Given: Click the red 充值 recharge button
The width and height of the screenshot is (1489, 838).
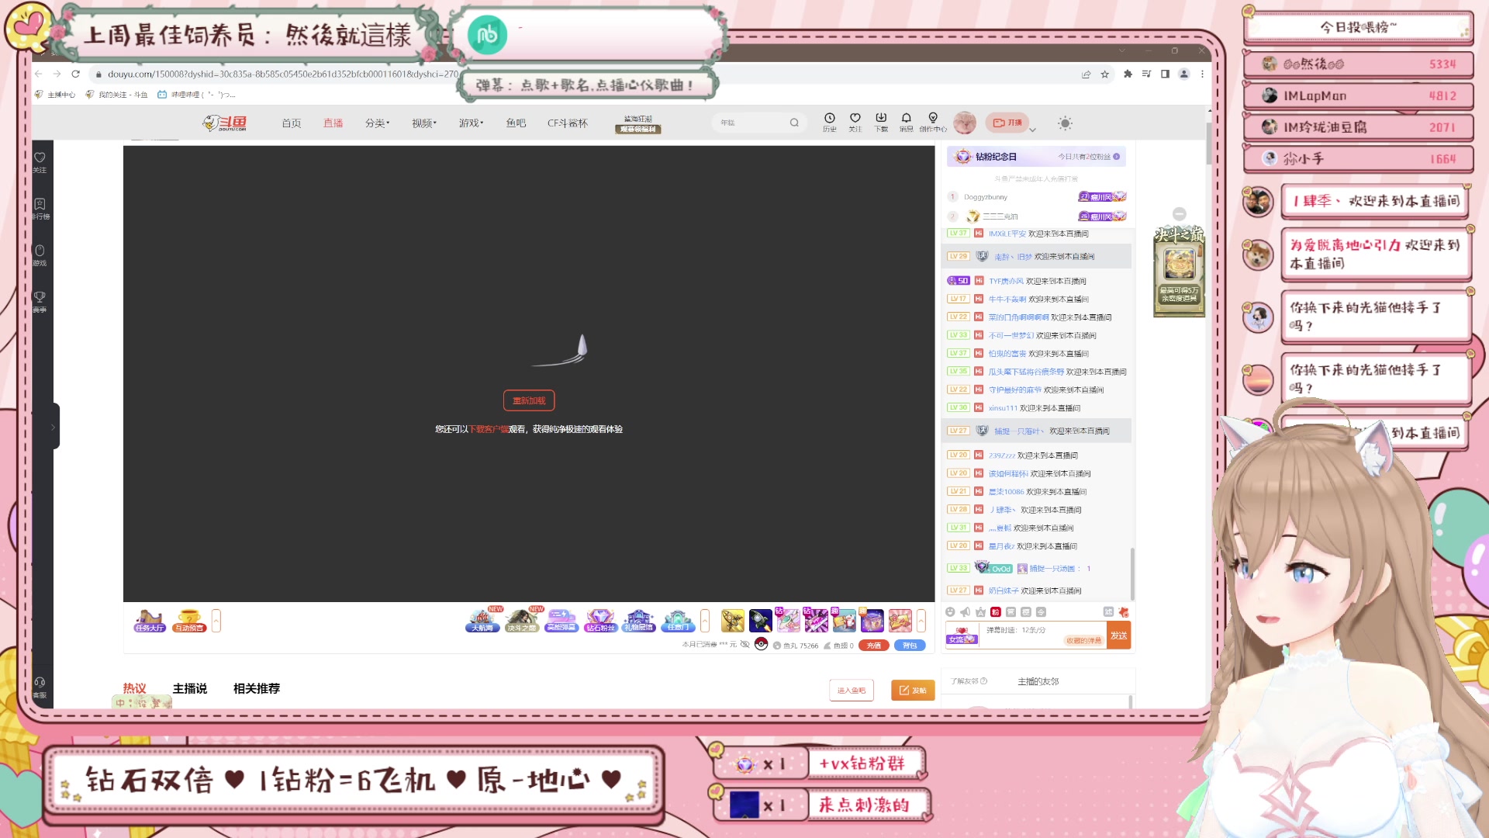Looking at the screenshot, I should click(x=874, y=646).
